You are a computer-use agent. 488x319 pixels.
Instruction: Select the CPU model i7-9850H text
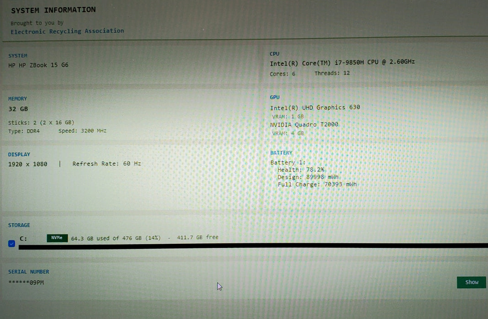coord(342,63)
